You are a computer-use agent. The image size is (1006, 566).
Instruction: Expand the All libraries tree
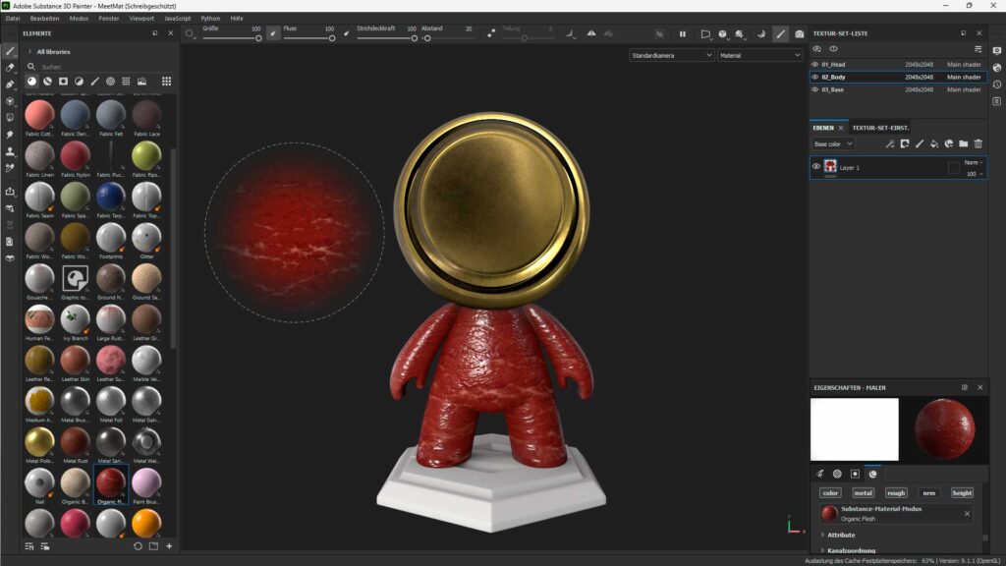29,51
